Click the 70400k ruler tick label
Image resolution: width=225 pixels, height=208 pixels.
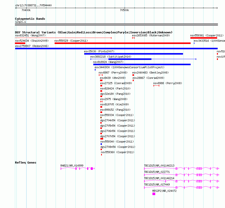[26, 10]
